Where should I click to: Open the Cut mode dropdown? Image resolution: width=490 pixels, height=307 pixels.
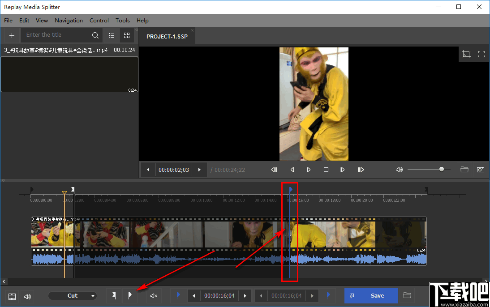coord(73,295)
